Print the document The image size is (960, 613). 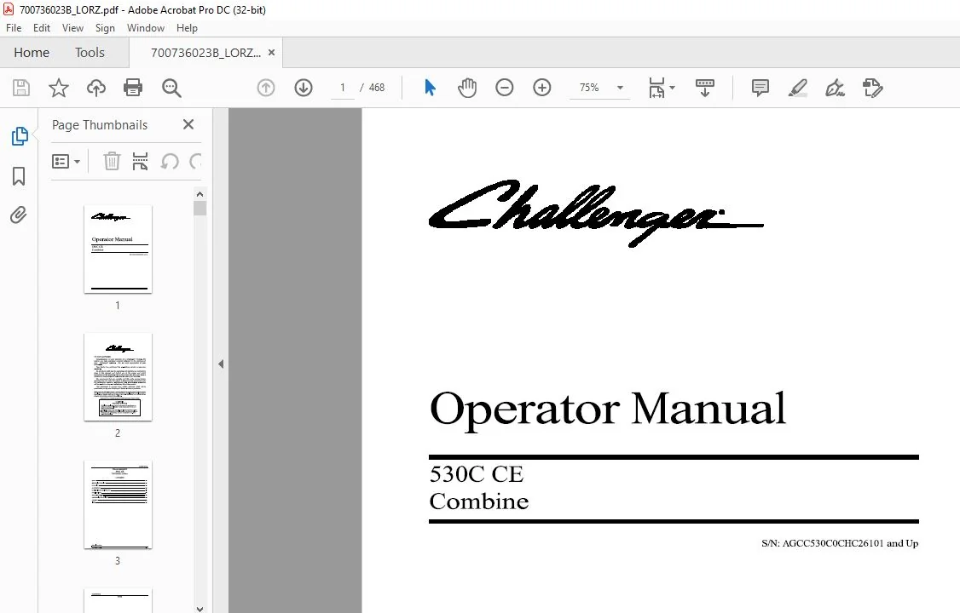coord(133,88)
